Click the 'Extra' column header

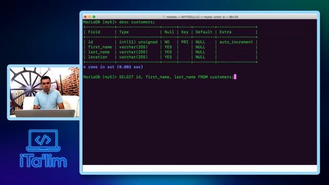coord(225,32)
